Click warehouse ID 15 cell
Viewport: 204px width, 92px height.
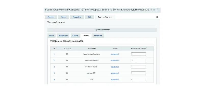pyautogui.click(x=67, y=73)
